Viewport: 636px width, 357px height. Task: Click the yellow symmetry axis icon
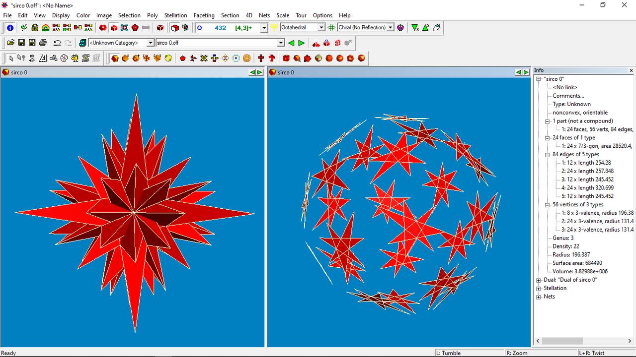tap(274, 28)
